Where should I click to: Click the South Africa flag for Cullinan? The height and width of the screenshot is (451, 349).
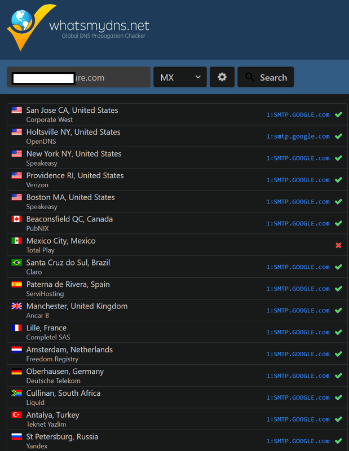(17, 393)
